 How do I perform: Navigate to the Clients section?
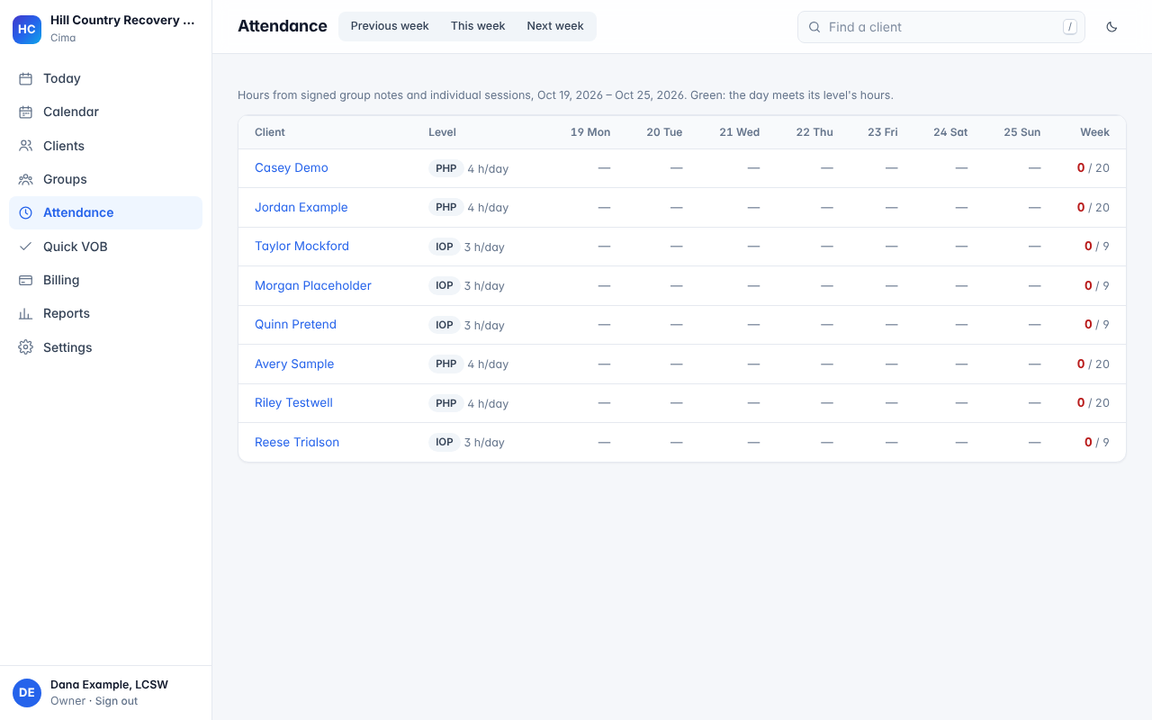pyautogui.click(x=105, y=146)
